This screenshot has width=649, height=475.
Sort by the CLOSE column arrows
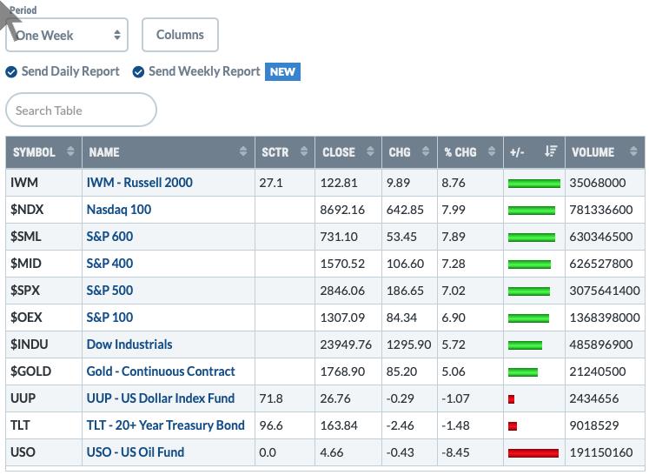tap(370, 151)
